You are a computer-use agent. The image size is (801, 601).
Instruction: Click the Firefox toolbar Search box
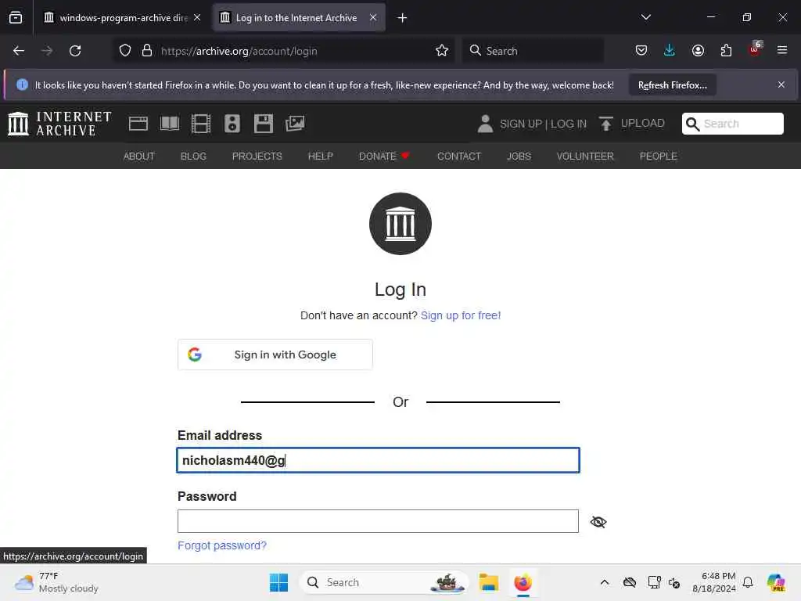point(533,51)
